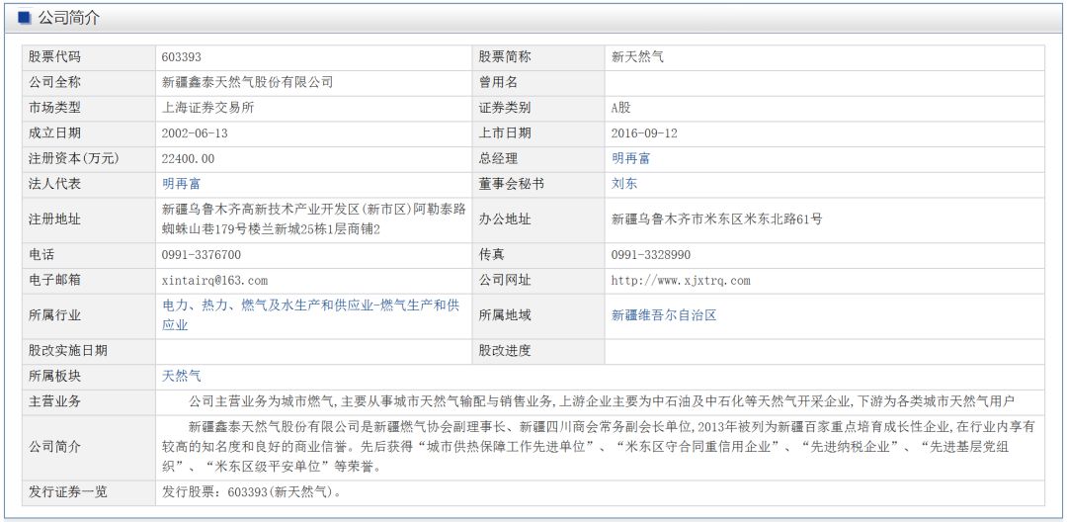Select email address xintairq@163.com
This screenshot has width=1067, height=523.
(215, 280)
